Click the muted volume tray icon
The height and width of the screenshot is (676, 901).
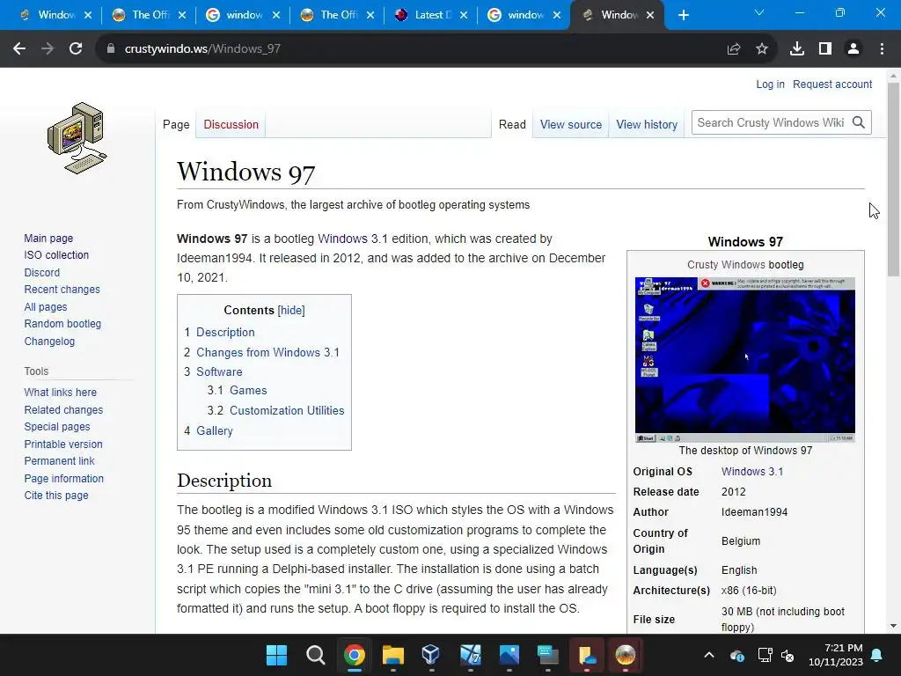(x=787, y=655)
